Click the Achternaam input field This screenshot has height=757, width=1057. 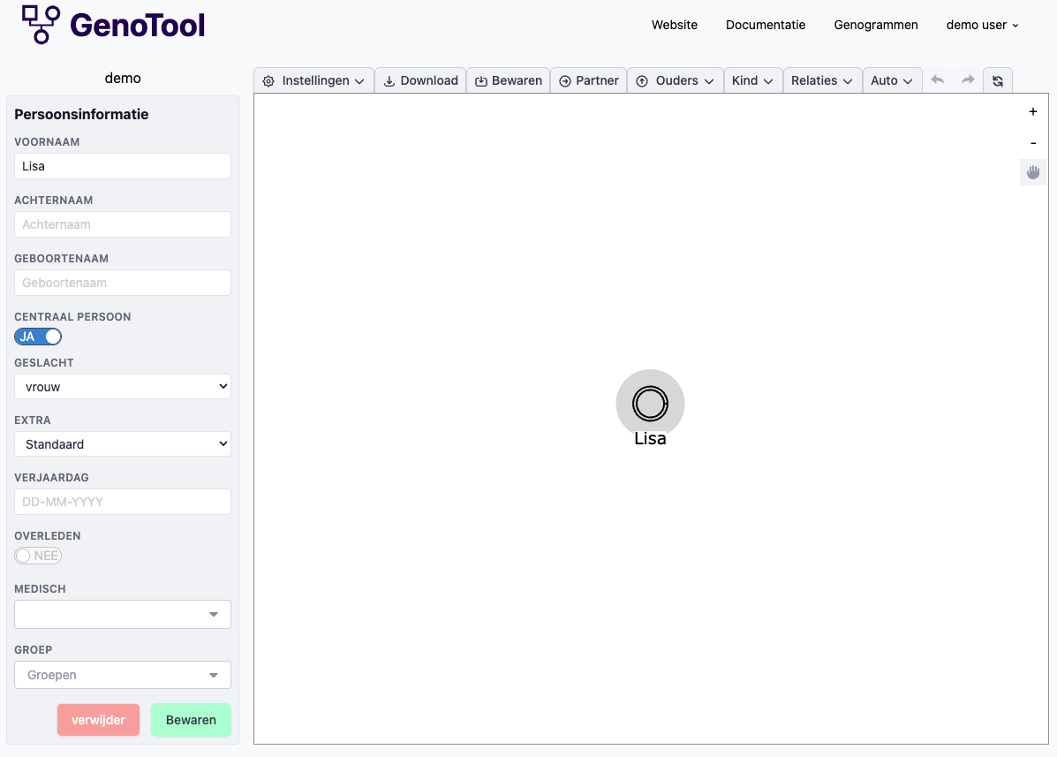[123, 224]
